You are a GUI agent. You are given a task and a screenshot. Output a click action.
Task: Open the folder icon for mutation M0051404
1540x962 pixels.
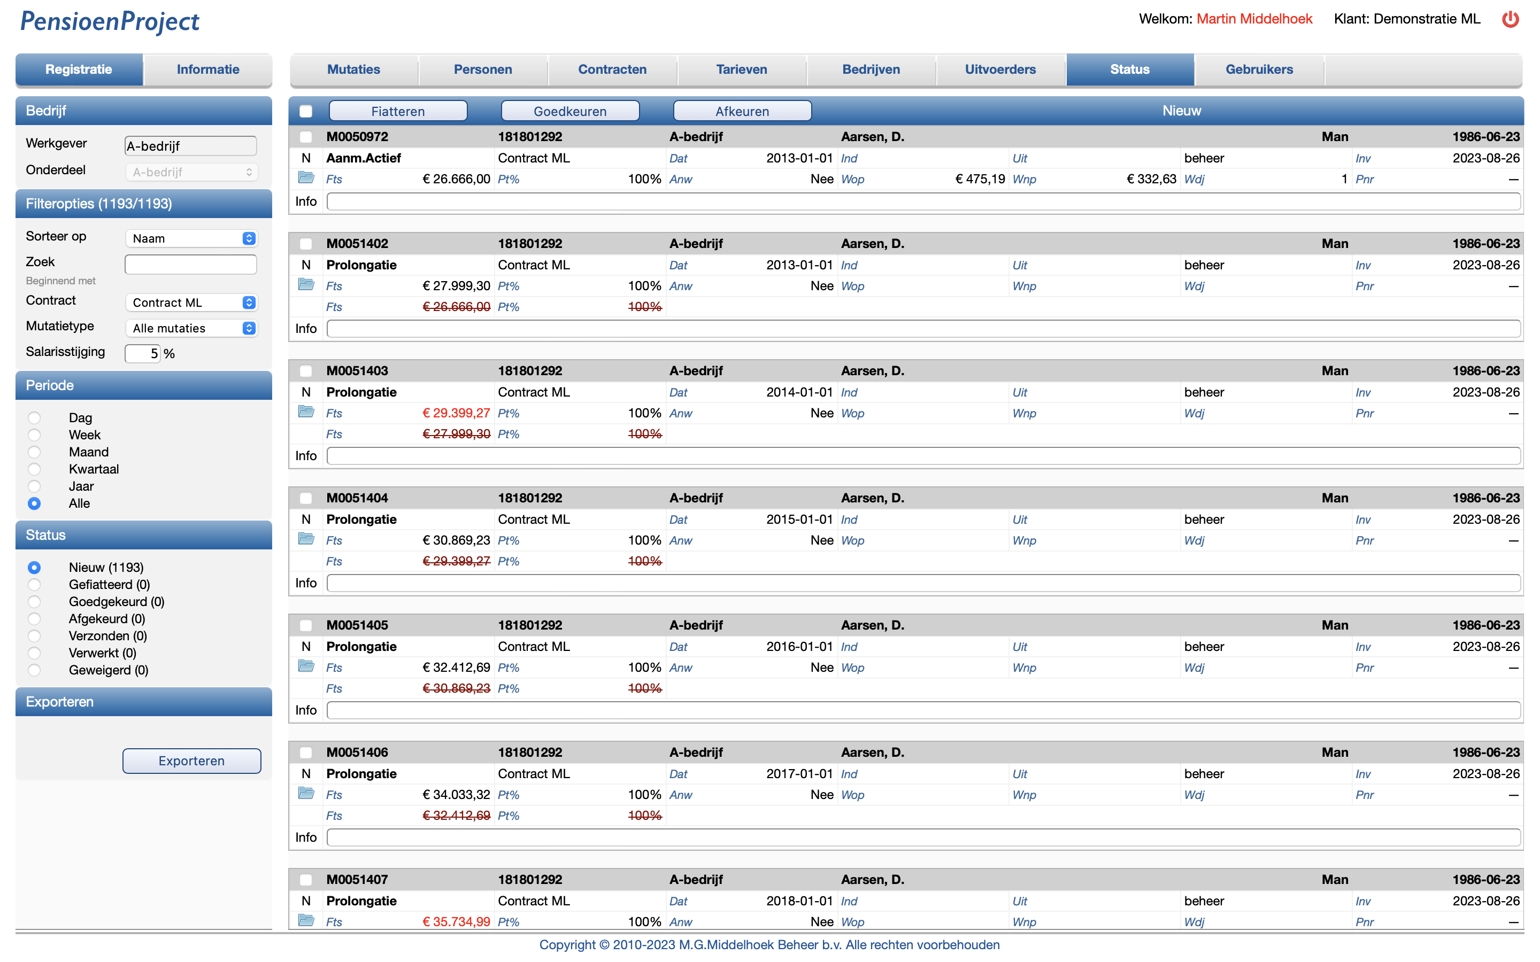pos(306,539)
